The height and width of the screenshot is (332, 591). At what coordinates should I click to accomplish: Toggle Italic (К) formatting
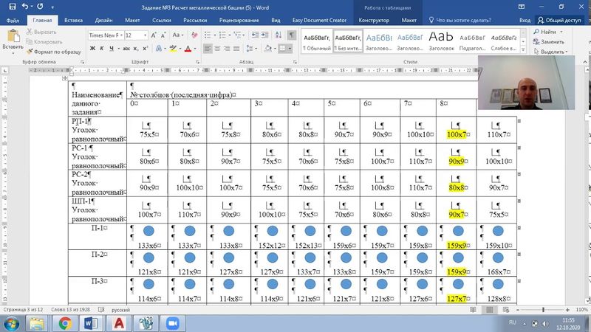(x=103, y=49)
